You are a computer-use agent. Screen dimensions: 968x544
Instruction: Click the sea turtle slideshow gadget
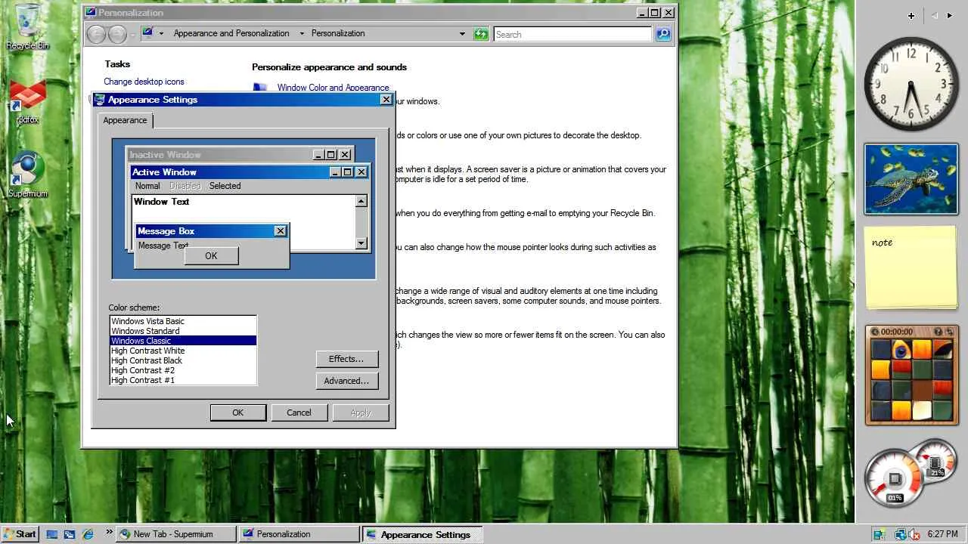[x=911, y=179]
